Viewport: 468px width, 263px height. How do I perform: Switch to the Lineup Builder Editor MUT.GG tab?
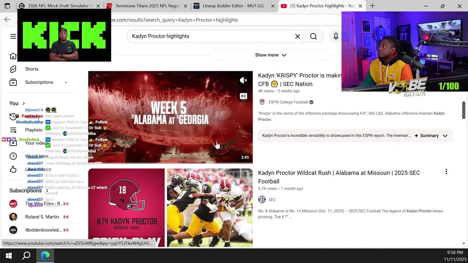coord(233,6)
